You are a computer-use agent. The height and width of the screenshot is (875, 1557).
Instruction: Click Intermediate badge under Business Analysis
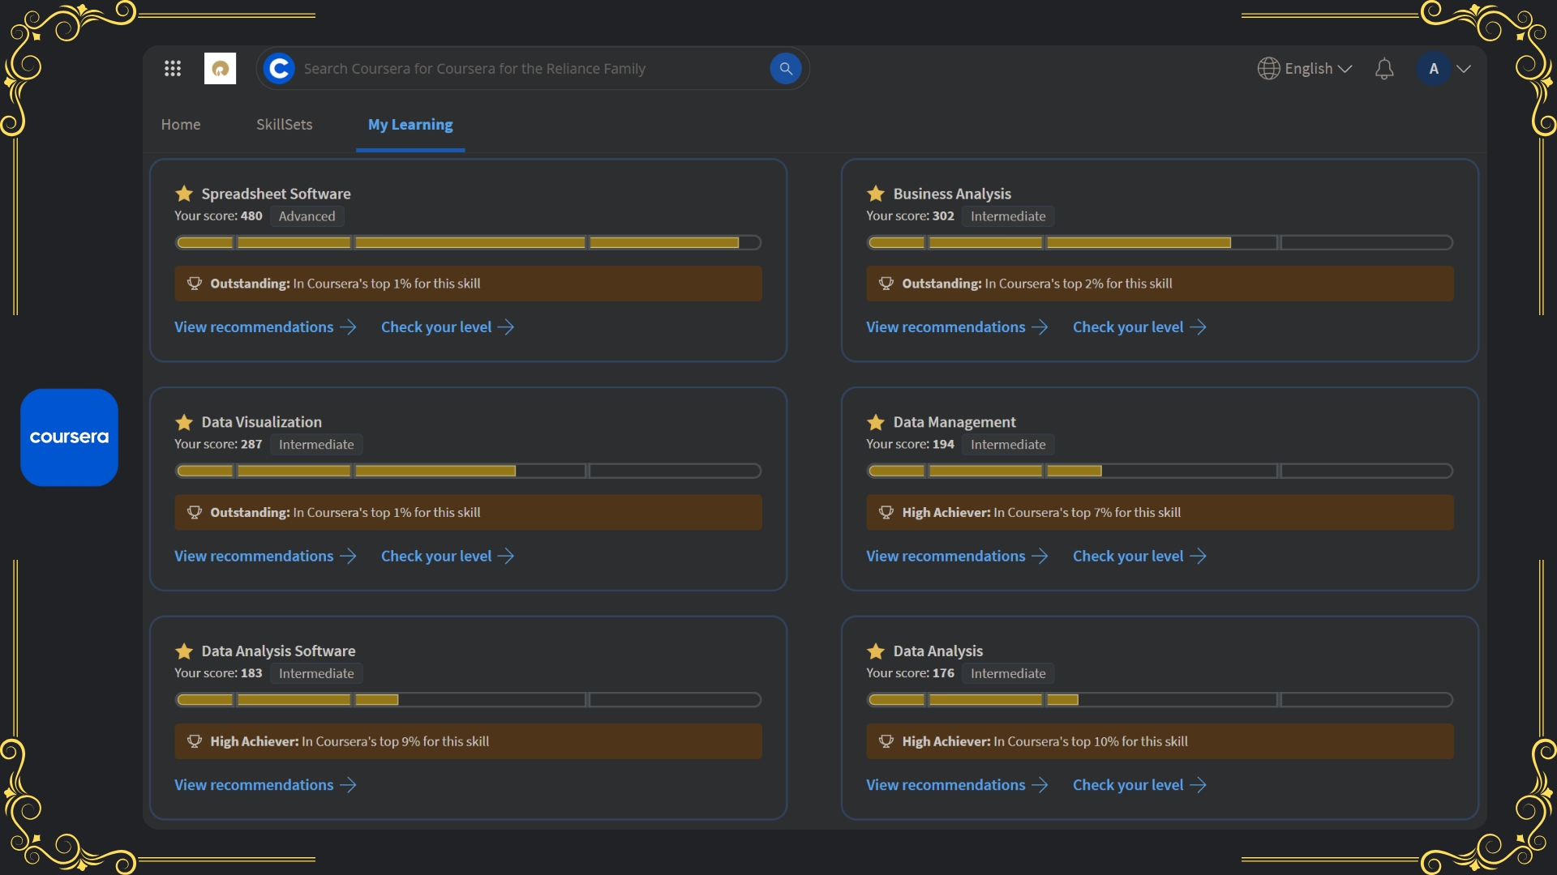click(1008, 216)
